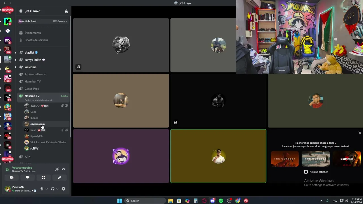Click 'Voix connectée' connection status
The width and height of the screenshot is (363, 204).
point(22,168)
